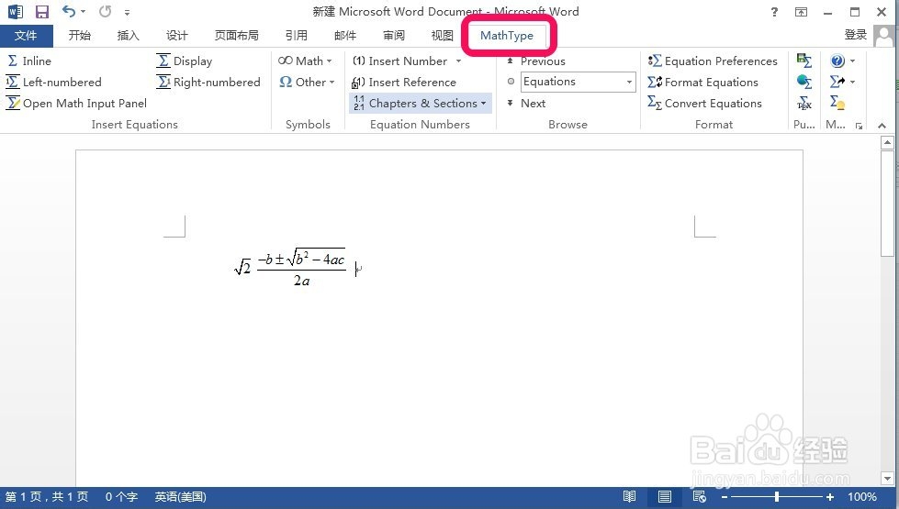Viewport: 899px width, 509px height.
Task: Click the page count in status bar
Action: point(47,496)
